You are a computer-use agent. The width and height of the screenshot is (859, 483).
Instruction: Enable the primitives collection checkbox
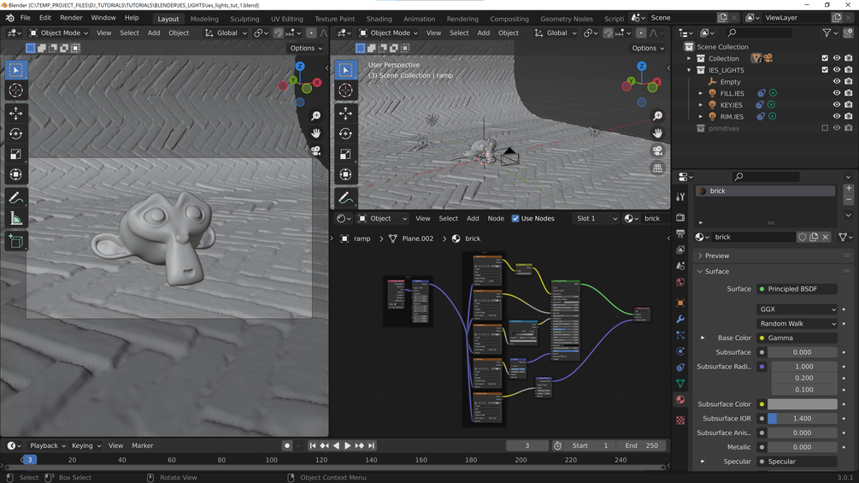tap(825, 128)
